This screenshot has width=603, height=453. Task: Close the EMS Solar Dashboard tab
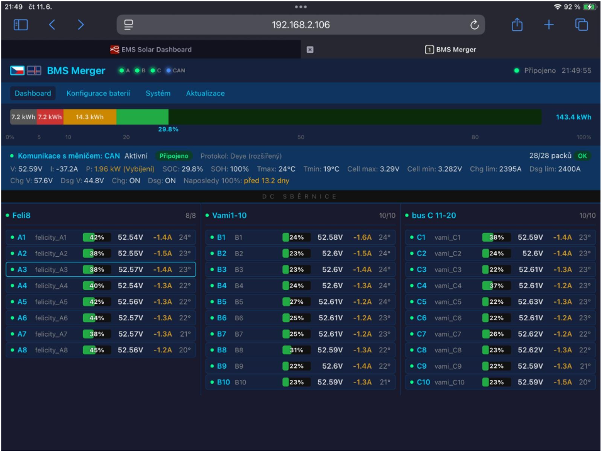(x=310, y=50)
